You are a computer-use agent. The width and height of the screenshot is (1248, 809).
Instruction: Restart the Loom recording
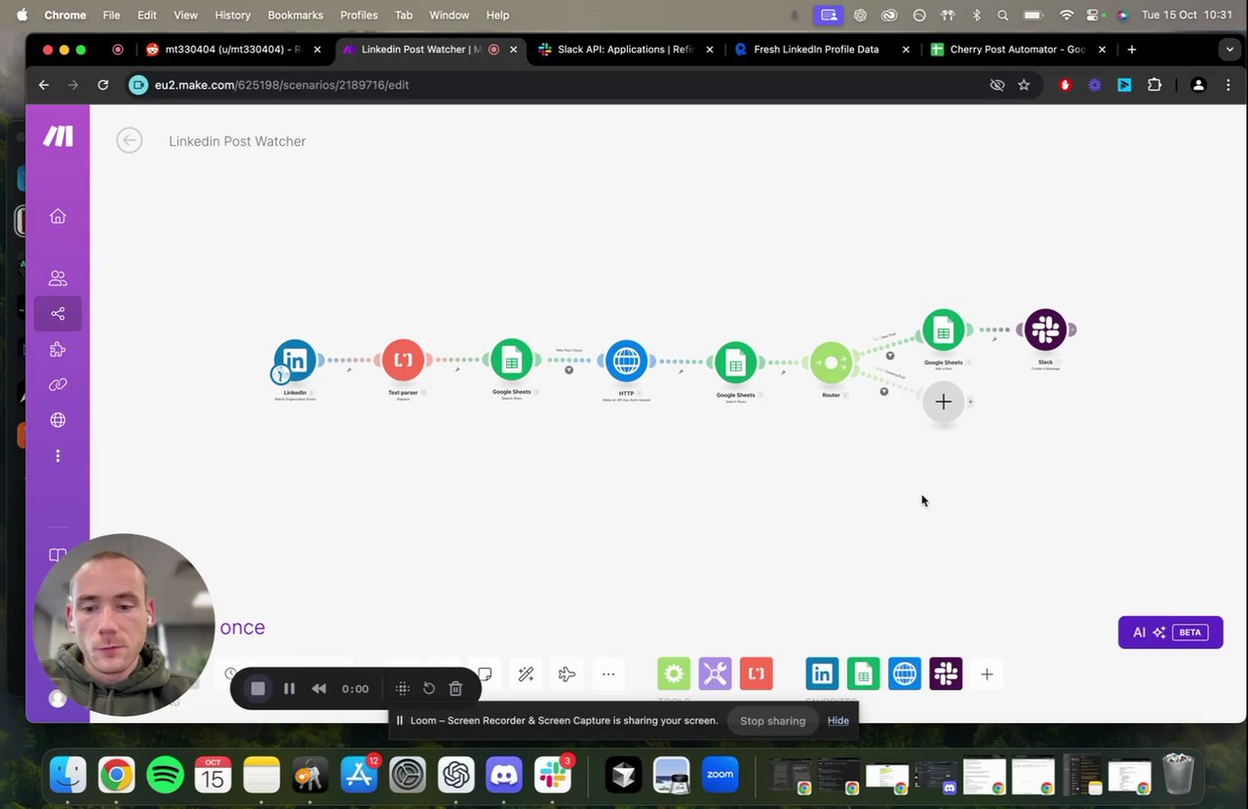coord(429,688)
